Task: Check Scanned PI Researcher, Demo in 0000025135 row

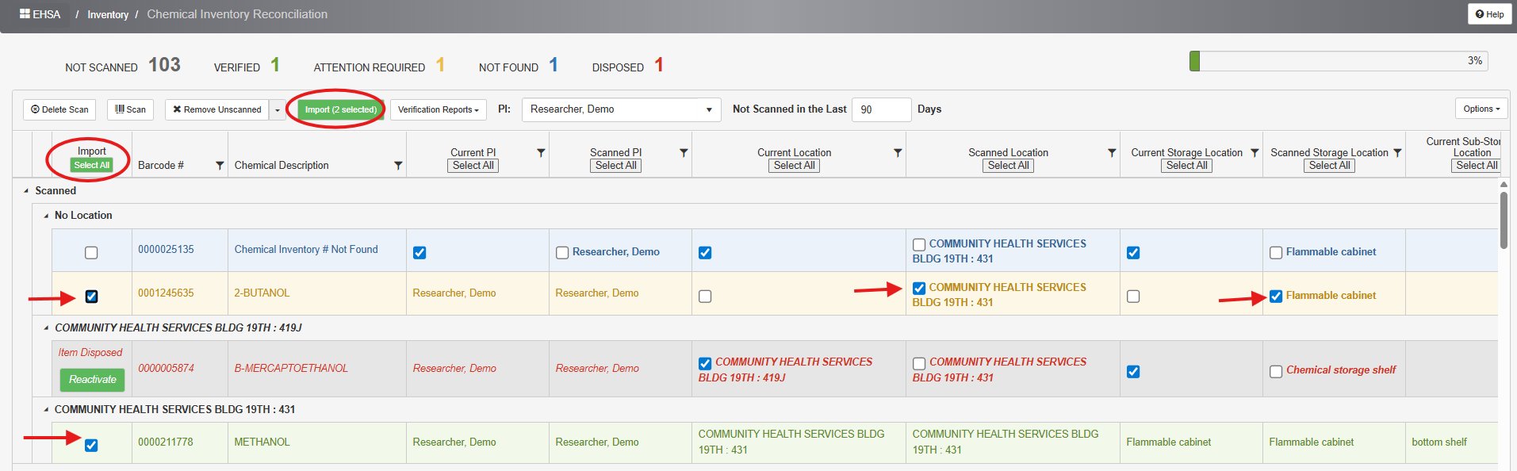Action: [562, 253]
